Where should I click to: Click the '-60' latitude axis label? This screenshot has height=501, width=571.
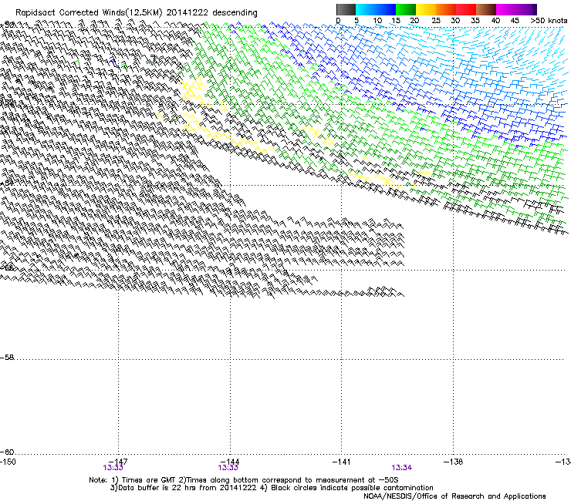pyautogui.click(x=7, y=452)
